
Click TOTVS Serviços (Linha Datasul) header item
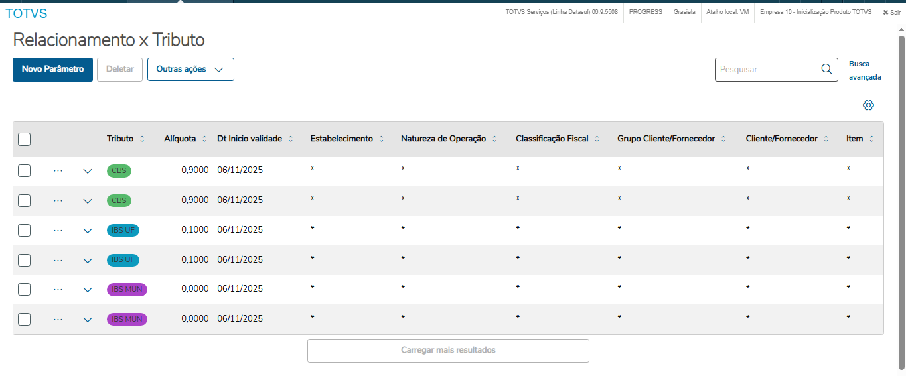[562, 12]
